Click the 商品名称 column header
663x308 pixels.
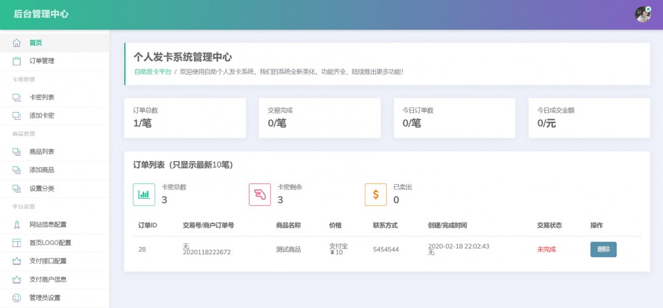pyautogui.click(x=289, y=225)
